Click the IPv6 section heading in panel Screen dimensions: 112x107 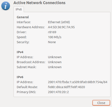[x=20, y=77]
